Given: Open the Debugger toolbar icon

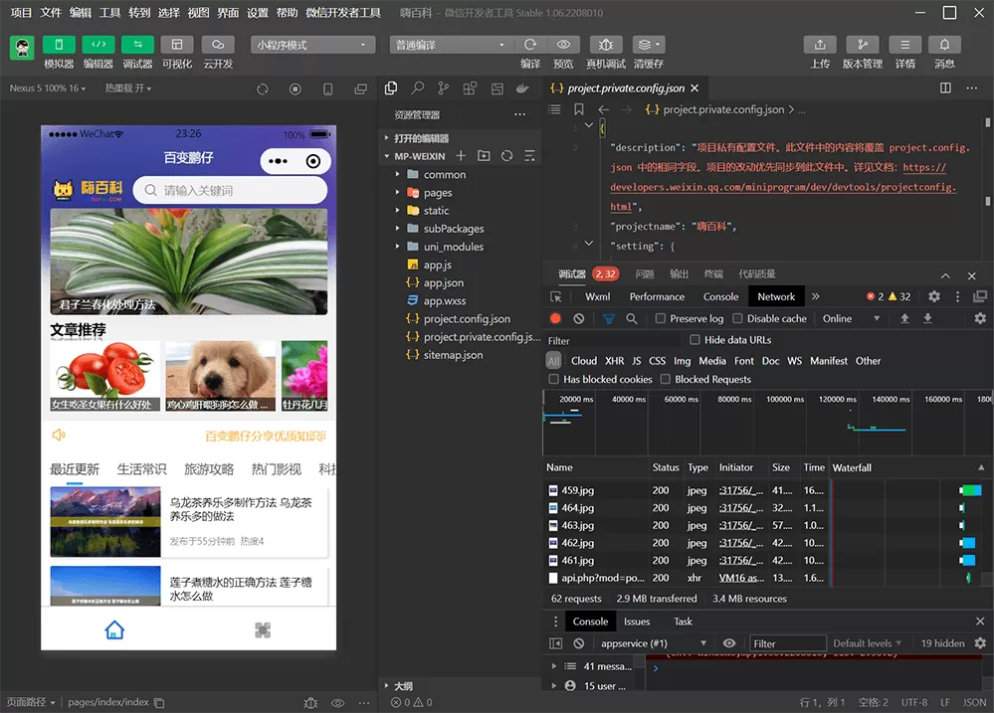Looking at the screenshot, I should (x=137, y=45).
